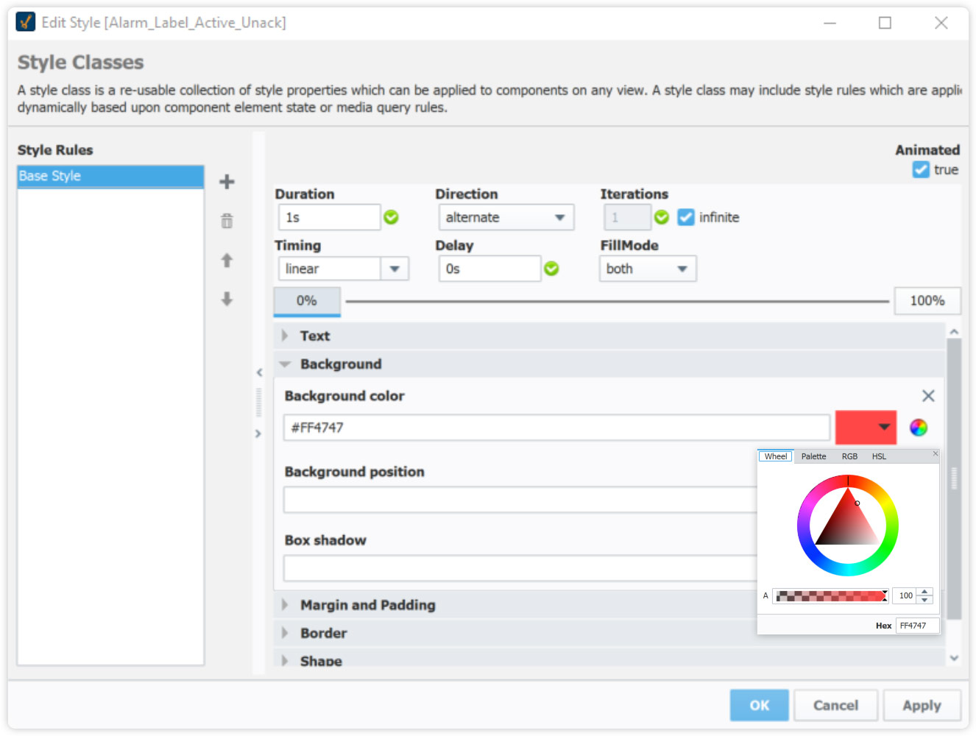Open the color wheel picker icon
This screenshot has width=976, height=736.
[919, 427]
